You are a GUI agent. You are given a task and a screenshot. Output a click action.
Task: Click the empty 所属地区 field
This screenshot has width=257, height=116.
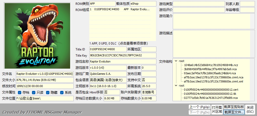(149, 49)
